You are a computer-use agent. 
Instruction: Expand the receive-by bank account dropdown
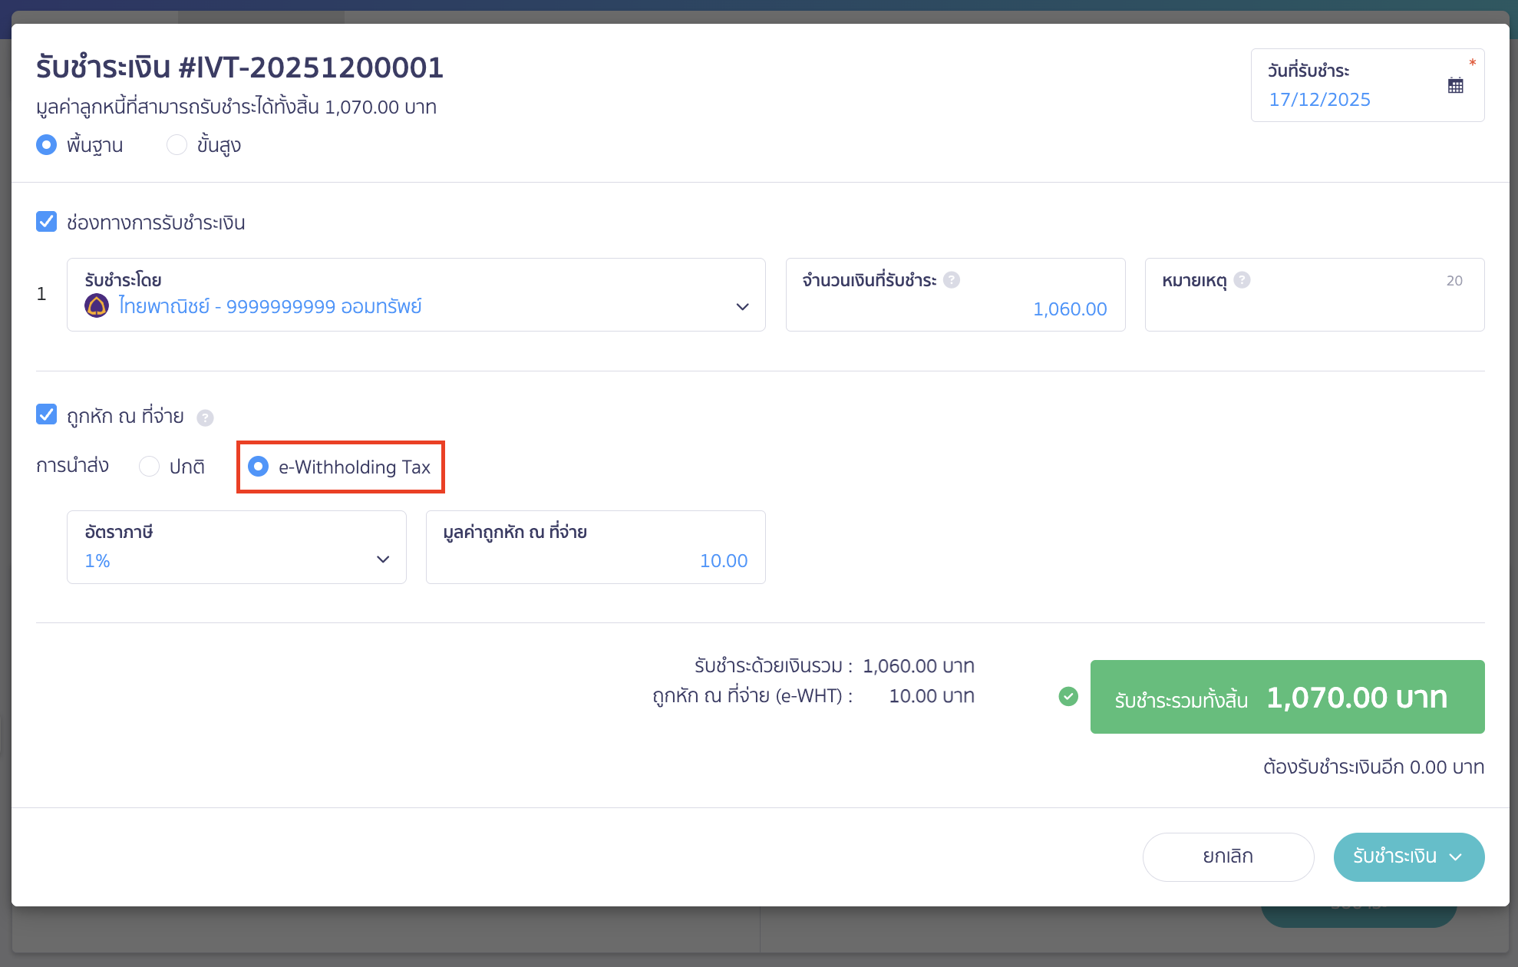(x=741, y=306)
